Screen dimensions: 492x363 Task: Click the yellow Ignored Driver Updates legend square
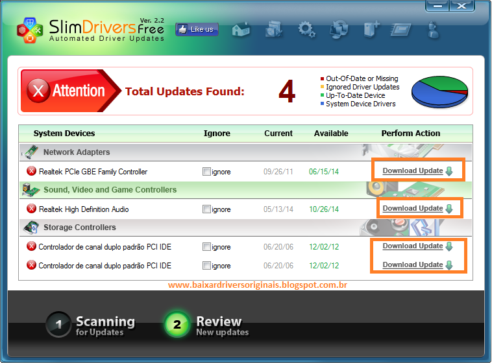click(322, 86)
